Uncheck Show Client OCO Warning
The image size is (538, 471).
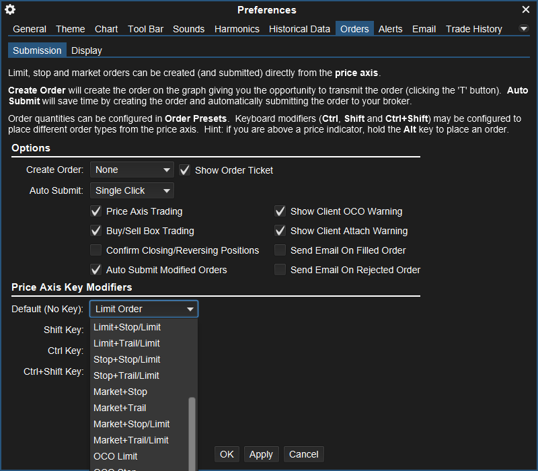(280, 211)
